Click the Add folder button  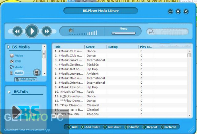coord(90,127)
